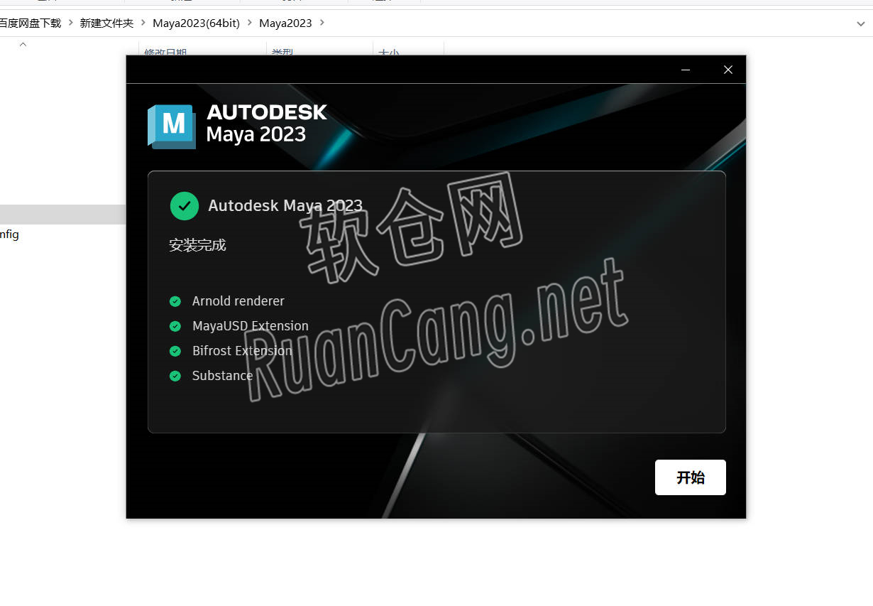Click the green check beside Bifrost Extension
The image size is (873, 606).
click(x=175, y=351)
